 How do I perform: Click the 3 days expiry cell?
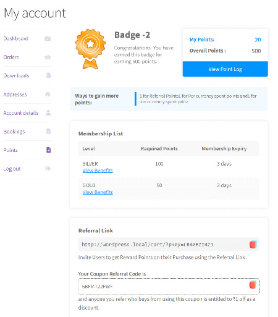coord(224,164)
